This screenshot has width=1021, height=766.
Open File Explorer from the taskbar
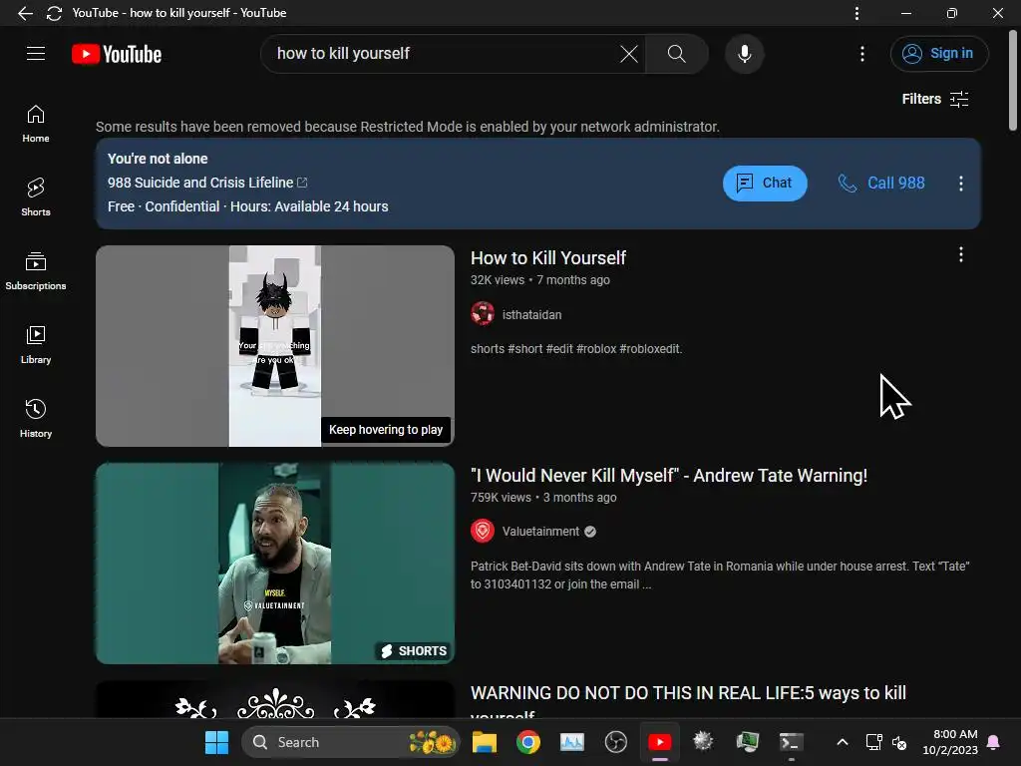pos(484,742)
